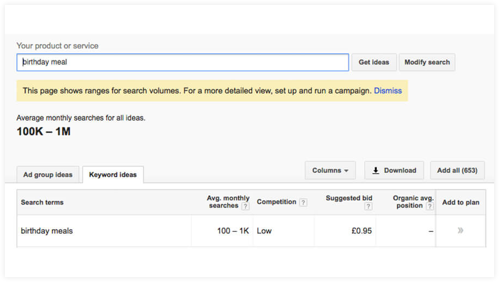Dismiss the search volume notice
This screenshot has width=499, height=282.
click(x=388, y=91)
